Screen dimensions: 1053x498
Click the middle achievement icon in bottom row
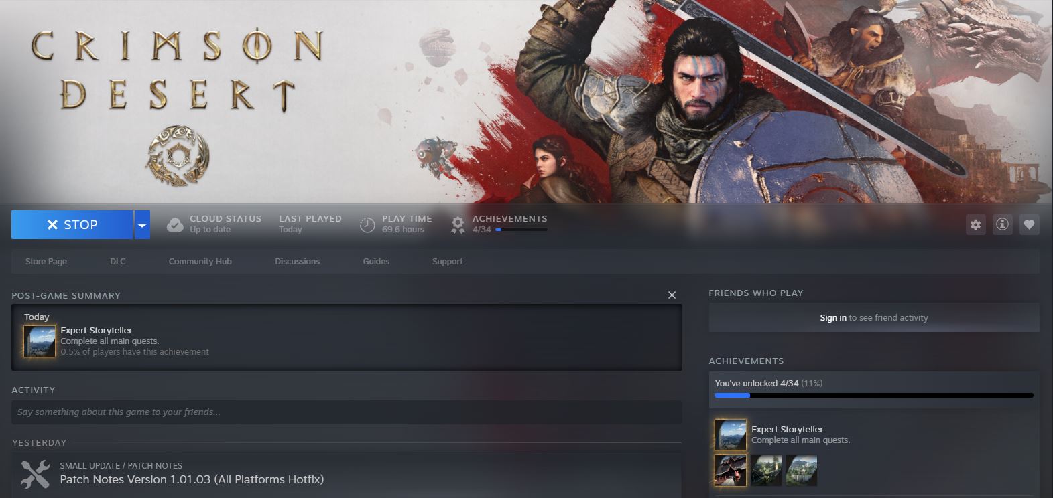[x=766, y=471]
